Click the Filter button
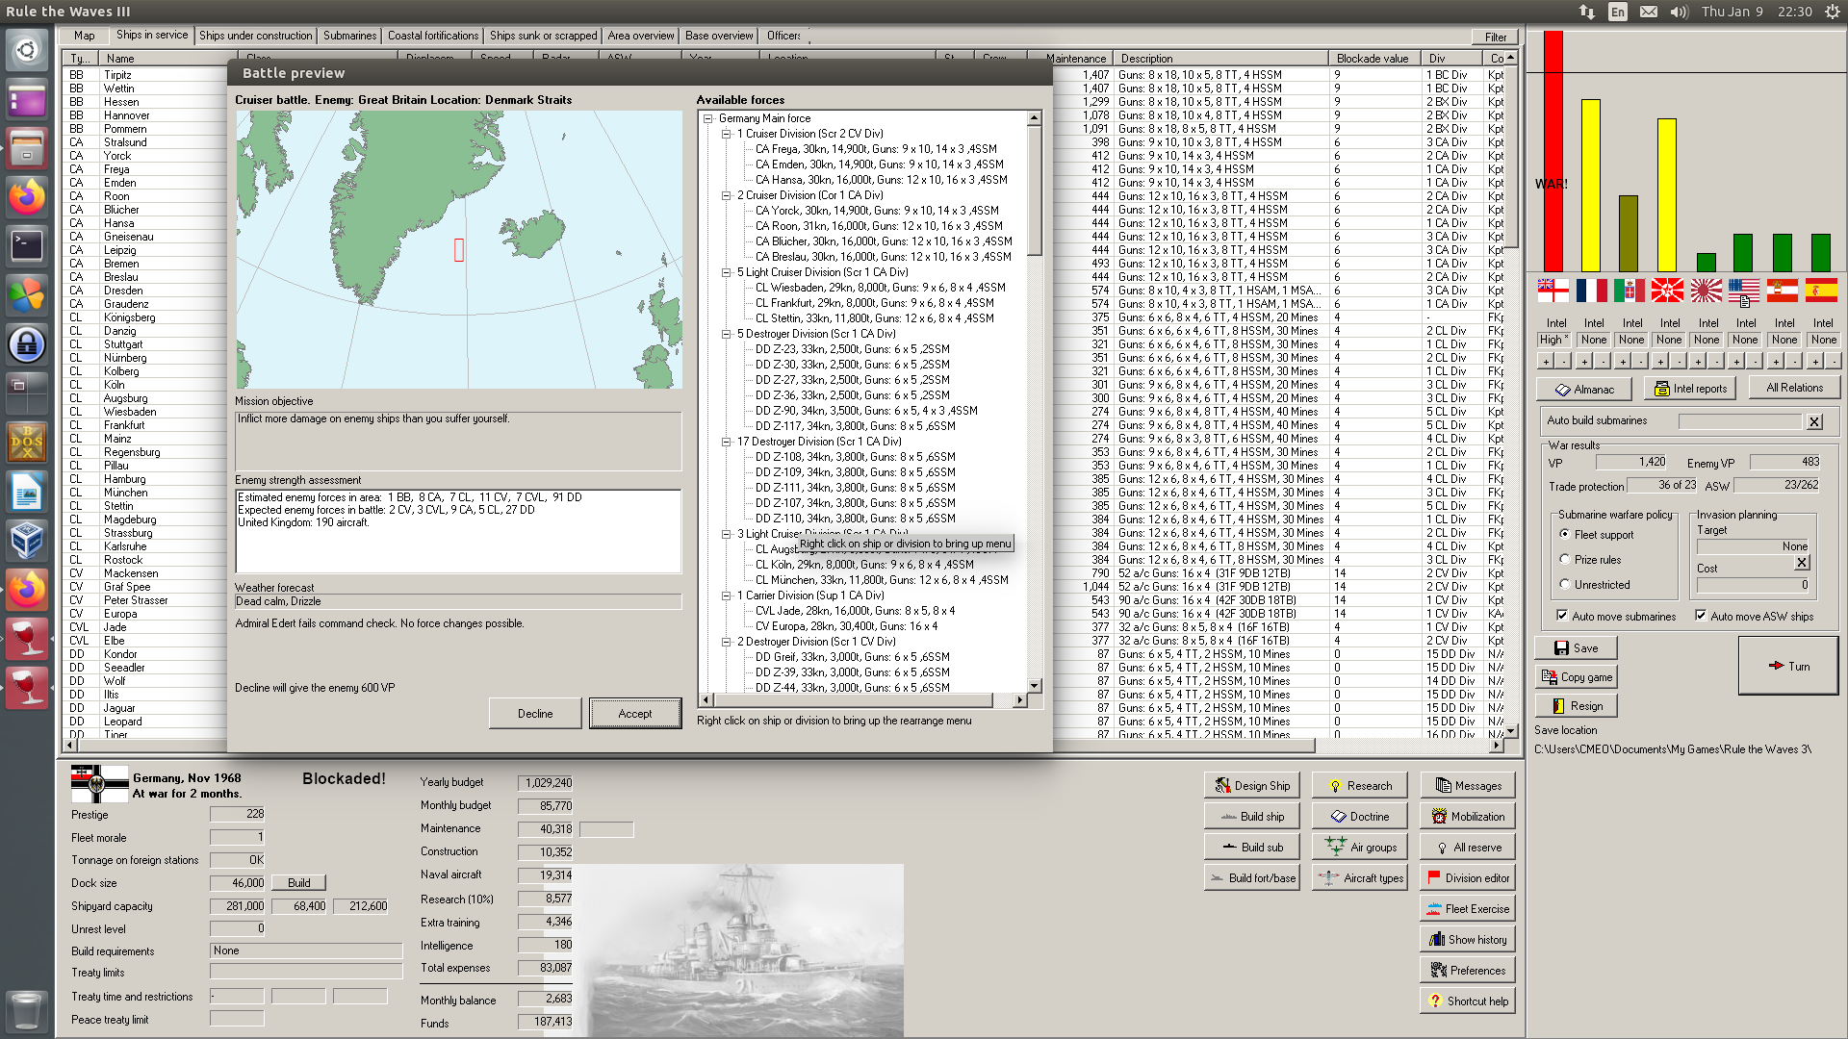 coord(1496,38)
